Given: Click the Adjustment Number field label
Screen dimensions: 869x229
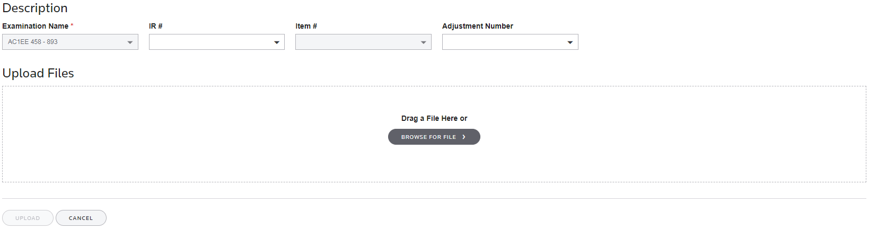Looking at the screenshot, I should coord(478,26).
